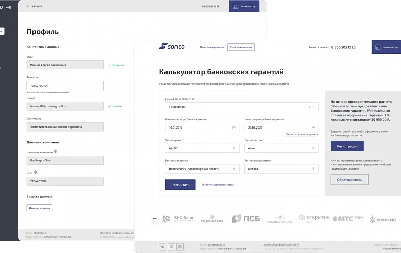Open calendar for guarantee end date
This screenshot has height=253, width=401.
point(313,128)
